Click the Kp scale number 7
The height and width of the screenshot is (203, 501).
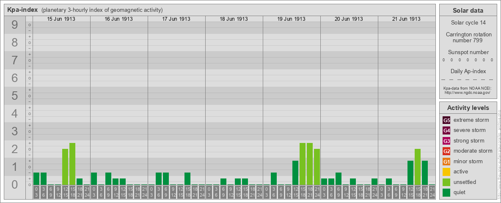(x=15, y=60)
